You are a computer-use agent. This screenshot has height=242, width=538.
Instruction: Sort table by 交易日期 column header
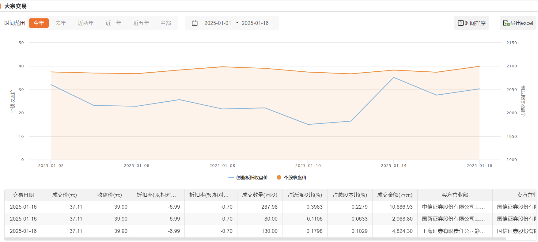pyautogui.click(x=23, y=195)
